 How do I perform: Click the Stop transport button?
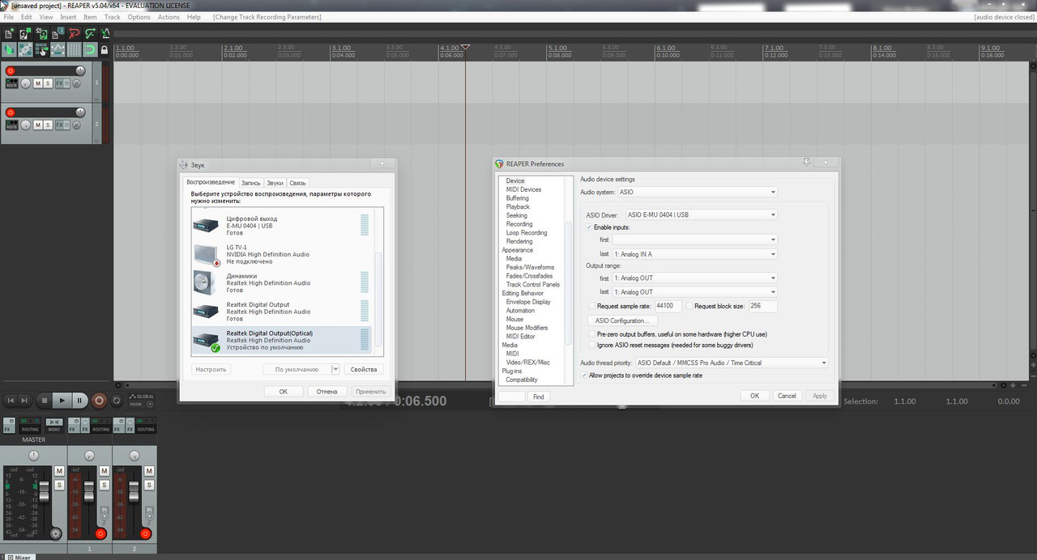44,400
